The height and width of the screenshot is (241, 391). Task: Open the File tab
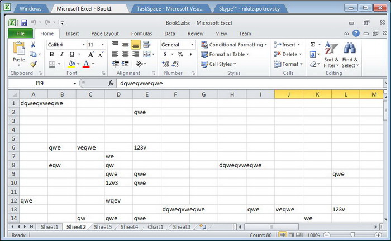tap(21, 33)
